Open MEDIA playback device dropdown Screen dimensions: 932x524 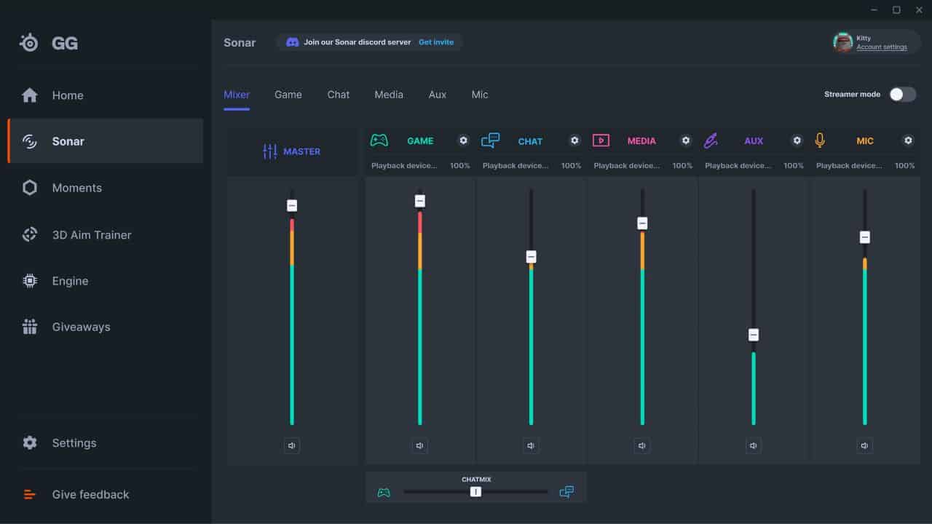click(627, 166)
